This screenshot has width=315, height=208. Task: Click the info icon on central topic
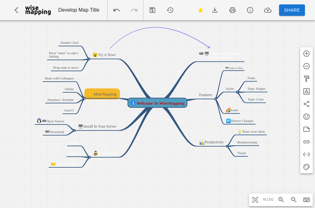click(133, 103)
